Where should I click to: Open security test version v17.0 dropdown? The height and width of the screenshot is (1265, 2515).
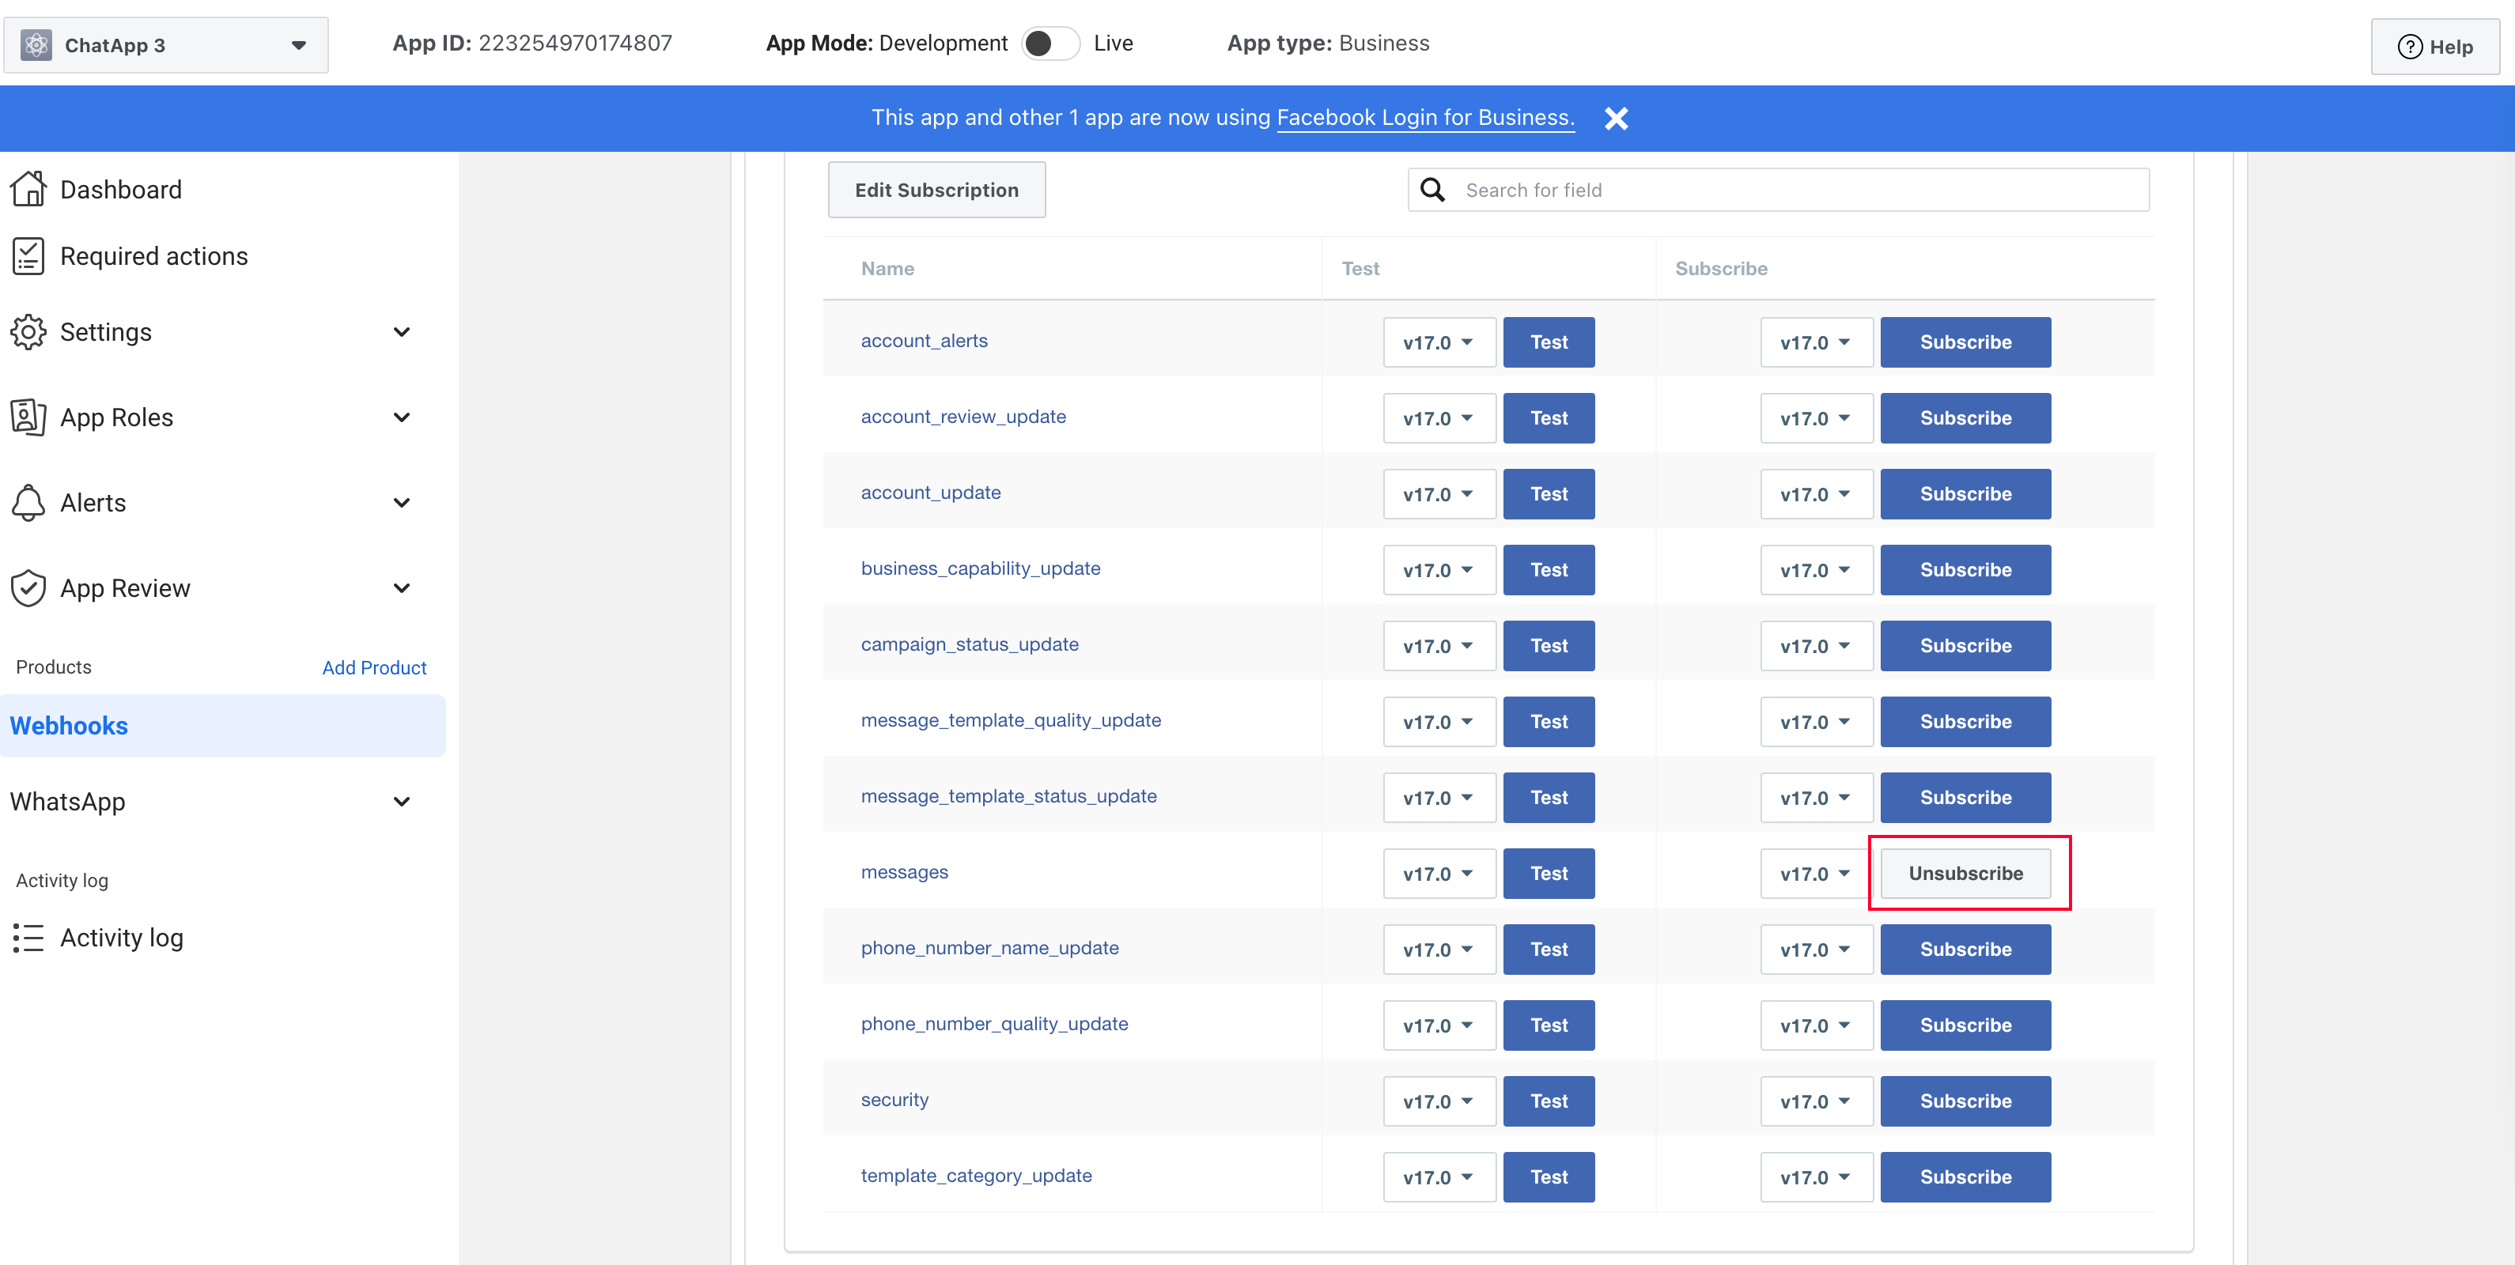coord(1438,1101)
